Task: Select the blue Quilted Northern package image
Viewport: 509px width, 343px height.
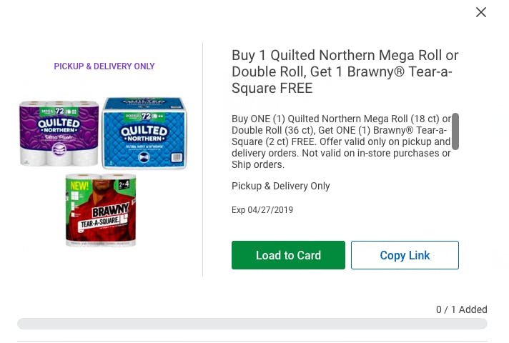Action: (144, 134)
